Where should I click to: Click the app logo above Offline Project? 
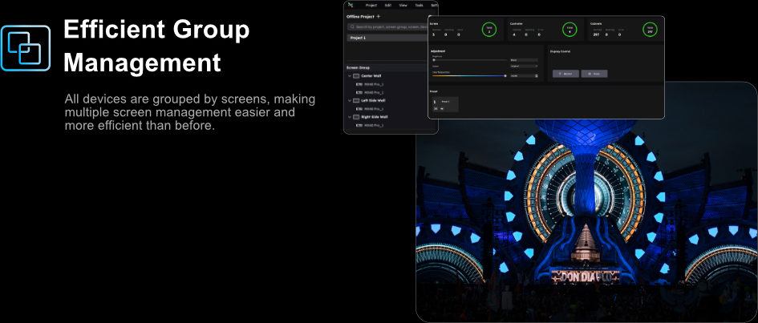pos(350,5)
